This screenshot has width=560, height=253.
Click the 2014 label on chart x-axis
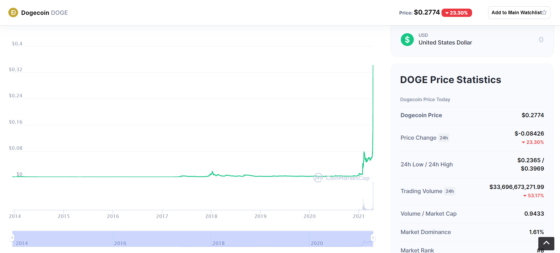[x=15, y=216]
